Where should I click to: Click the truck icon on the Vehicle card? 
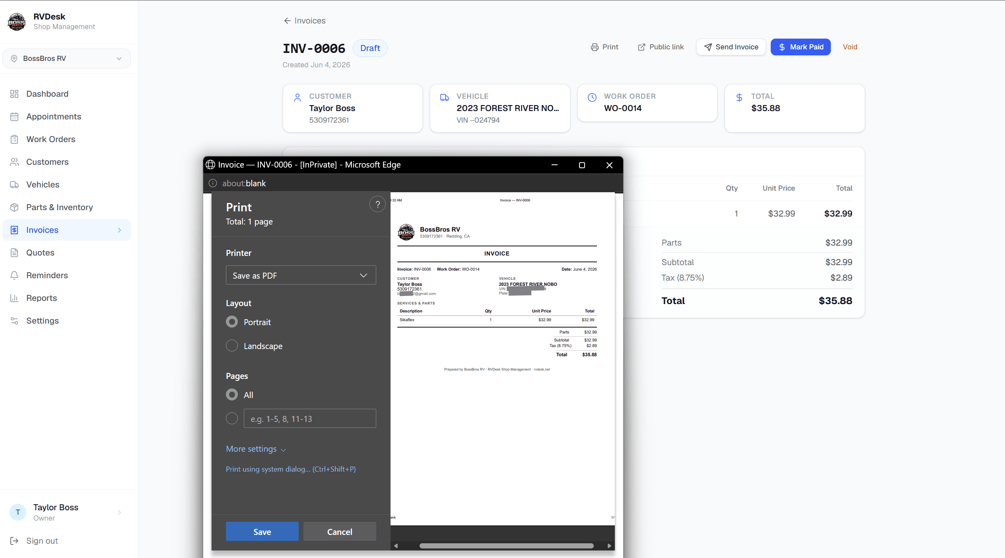pyautogui.click(x=445, y=98)
